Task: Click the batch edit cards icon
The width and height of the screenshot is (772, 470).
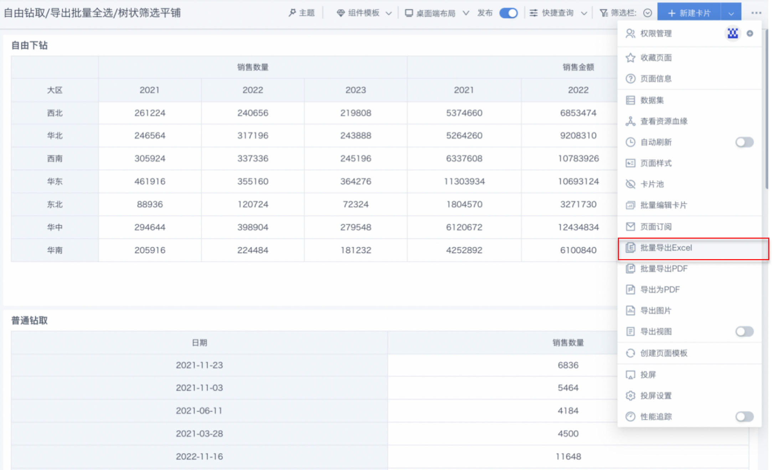Action: point(630,205)
